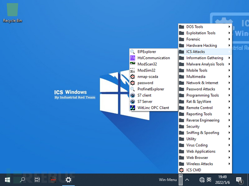Viewport: 249px width, 186px height.
Task: Open ProfinetExplorer tool
Action: coord(150,89)
